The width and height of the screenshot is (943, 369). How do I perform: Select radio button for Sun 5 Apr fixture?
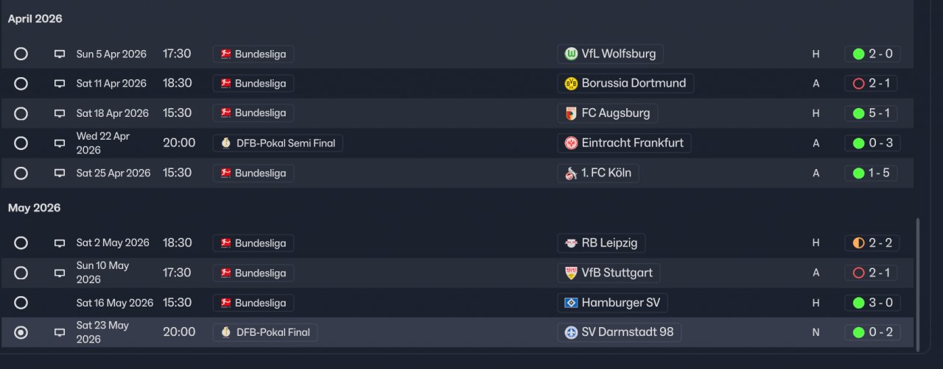tap(21, 54)
